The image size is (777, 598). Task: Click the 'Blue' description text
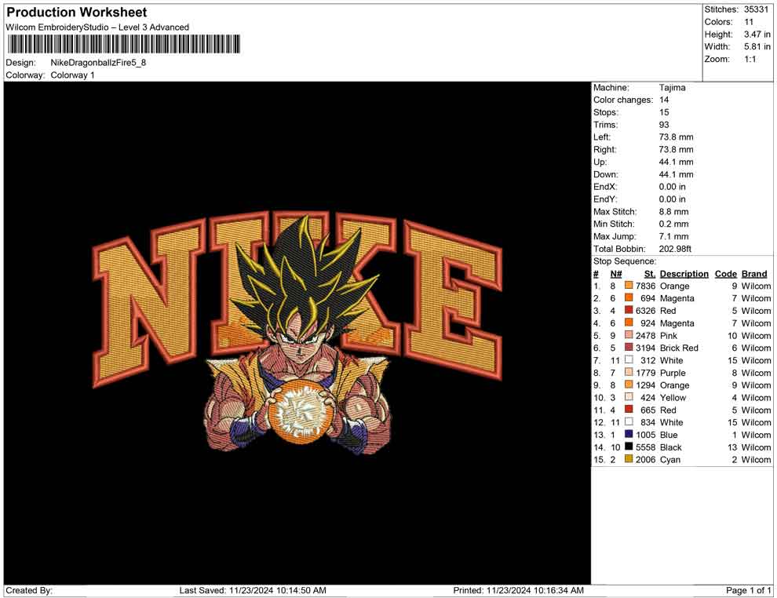pyautogui.click(x=669, y=435)
